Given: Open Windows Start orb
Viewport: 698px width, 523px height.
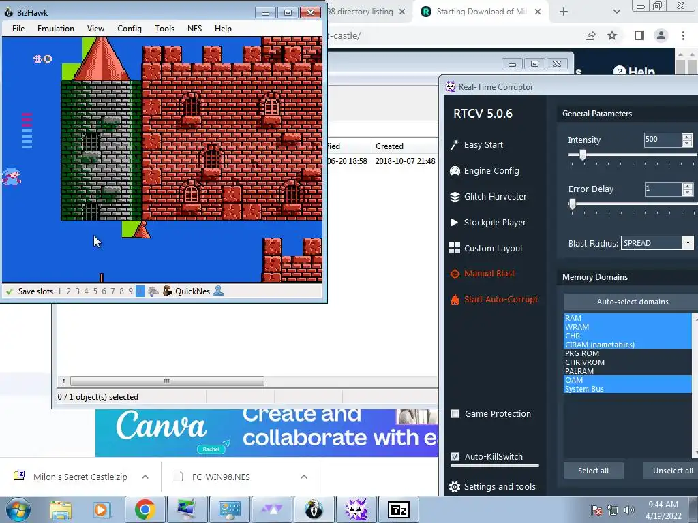Looking at the screenshot, I should pos(18,509).
